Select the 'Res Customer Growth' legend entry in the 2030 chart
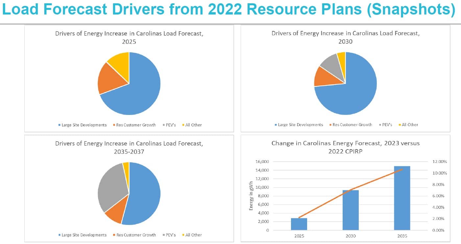 tap(352, 125)
